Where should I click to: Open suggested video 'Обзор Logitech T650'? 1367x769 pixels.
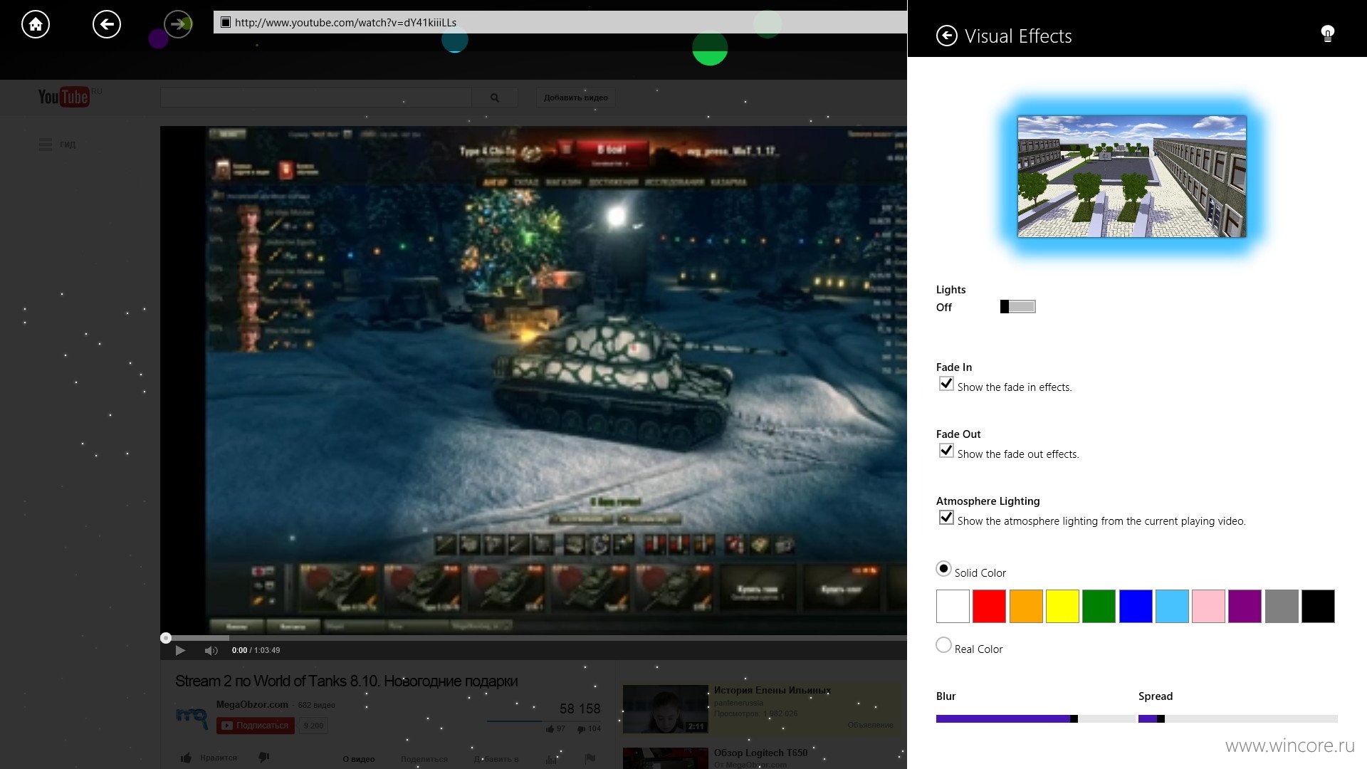761,753
